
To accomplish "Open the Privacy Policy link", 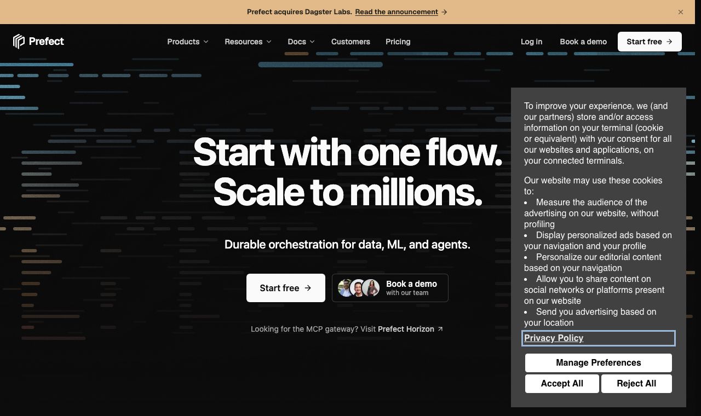I will [554, 338].
